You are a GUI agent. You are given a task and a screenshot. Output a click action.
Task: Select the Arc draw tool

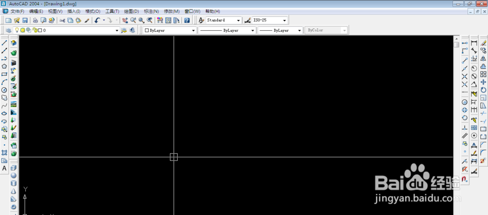(4, 82)
